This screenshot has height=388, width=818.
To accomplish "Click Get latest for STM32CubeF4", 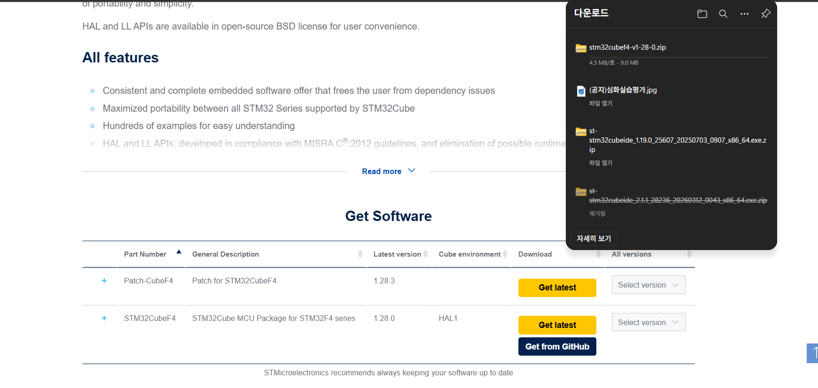I will point(557,325).
